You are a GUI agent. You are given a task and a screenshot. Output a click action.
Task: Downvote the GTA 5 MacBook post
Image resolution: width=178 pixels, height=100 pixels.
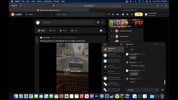(x=37, y=42)
